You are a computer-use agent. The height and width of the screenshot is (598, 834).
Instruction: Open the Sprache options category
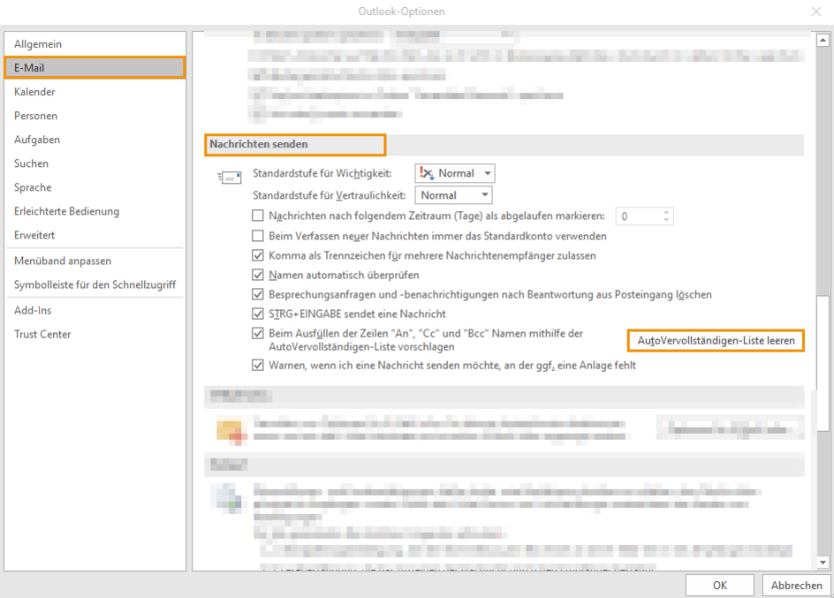[95, 187]
